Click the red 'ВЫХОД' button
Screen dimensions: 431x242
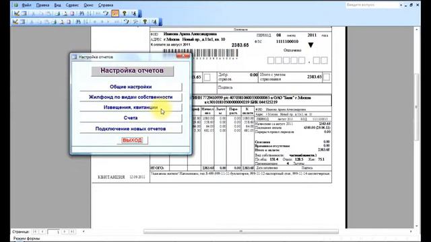[132, 140]
